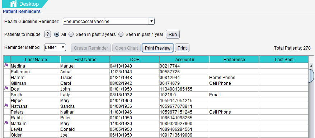Click the purple flag beside Medina
The height and width of the screenshot is (138, 315).
point(6,65)
